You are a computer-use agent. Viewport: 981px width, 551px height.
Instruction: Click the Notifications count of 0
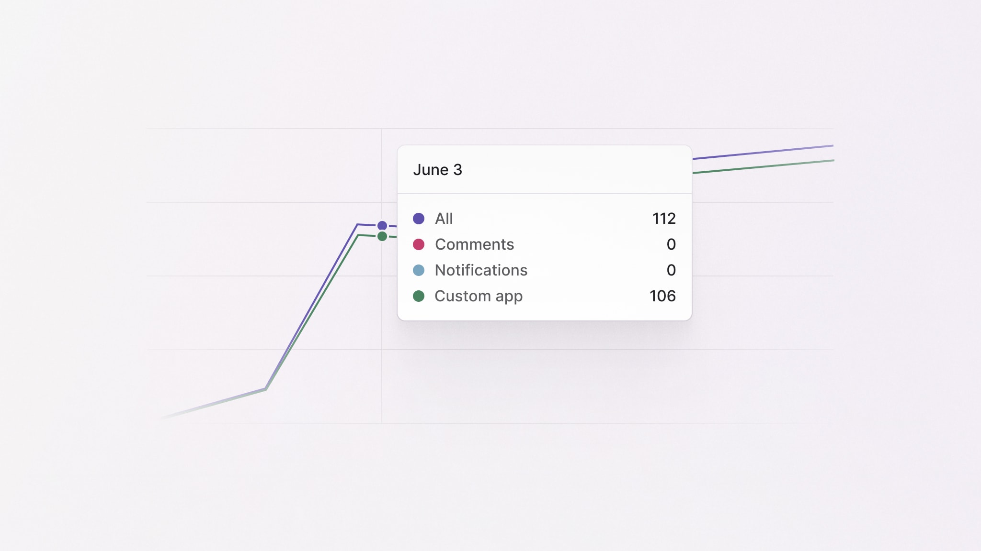click(x=671, y=270)
